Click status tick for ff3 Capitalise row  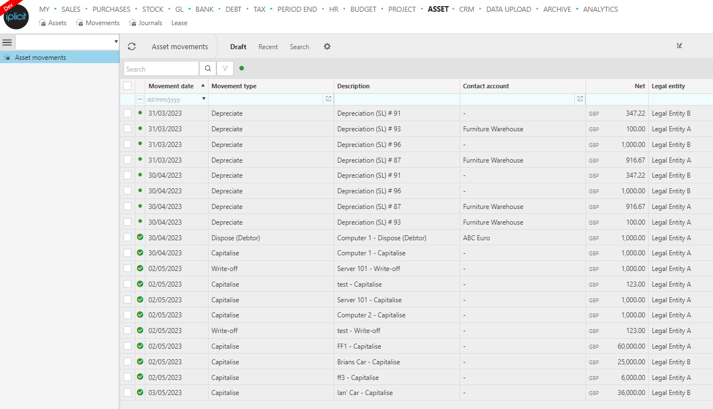point(140,377)
